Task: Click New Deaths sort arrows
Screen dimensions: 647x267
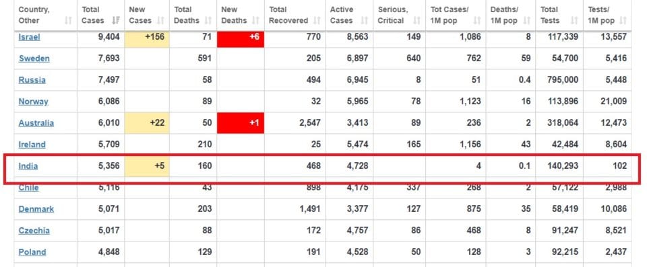Action: pos(255,21)
